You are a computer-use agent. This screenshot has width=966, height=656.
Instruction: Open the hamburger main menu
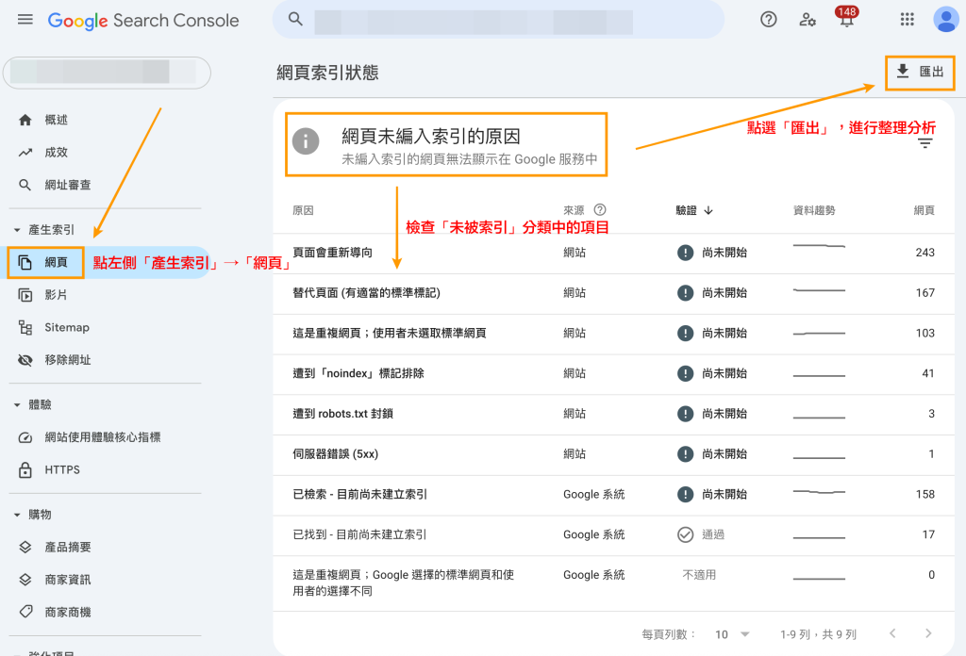[x=25, y=20]
